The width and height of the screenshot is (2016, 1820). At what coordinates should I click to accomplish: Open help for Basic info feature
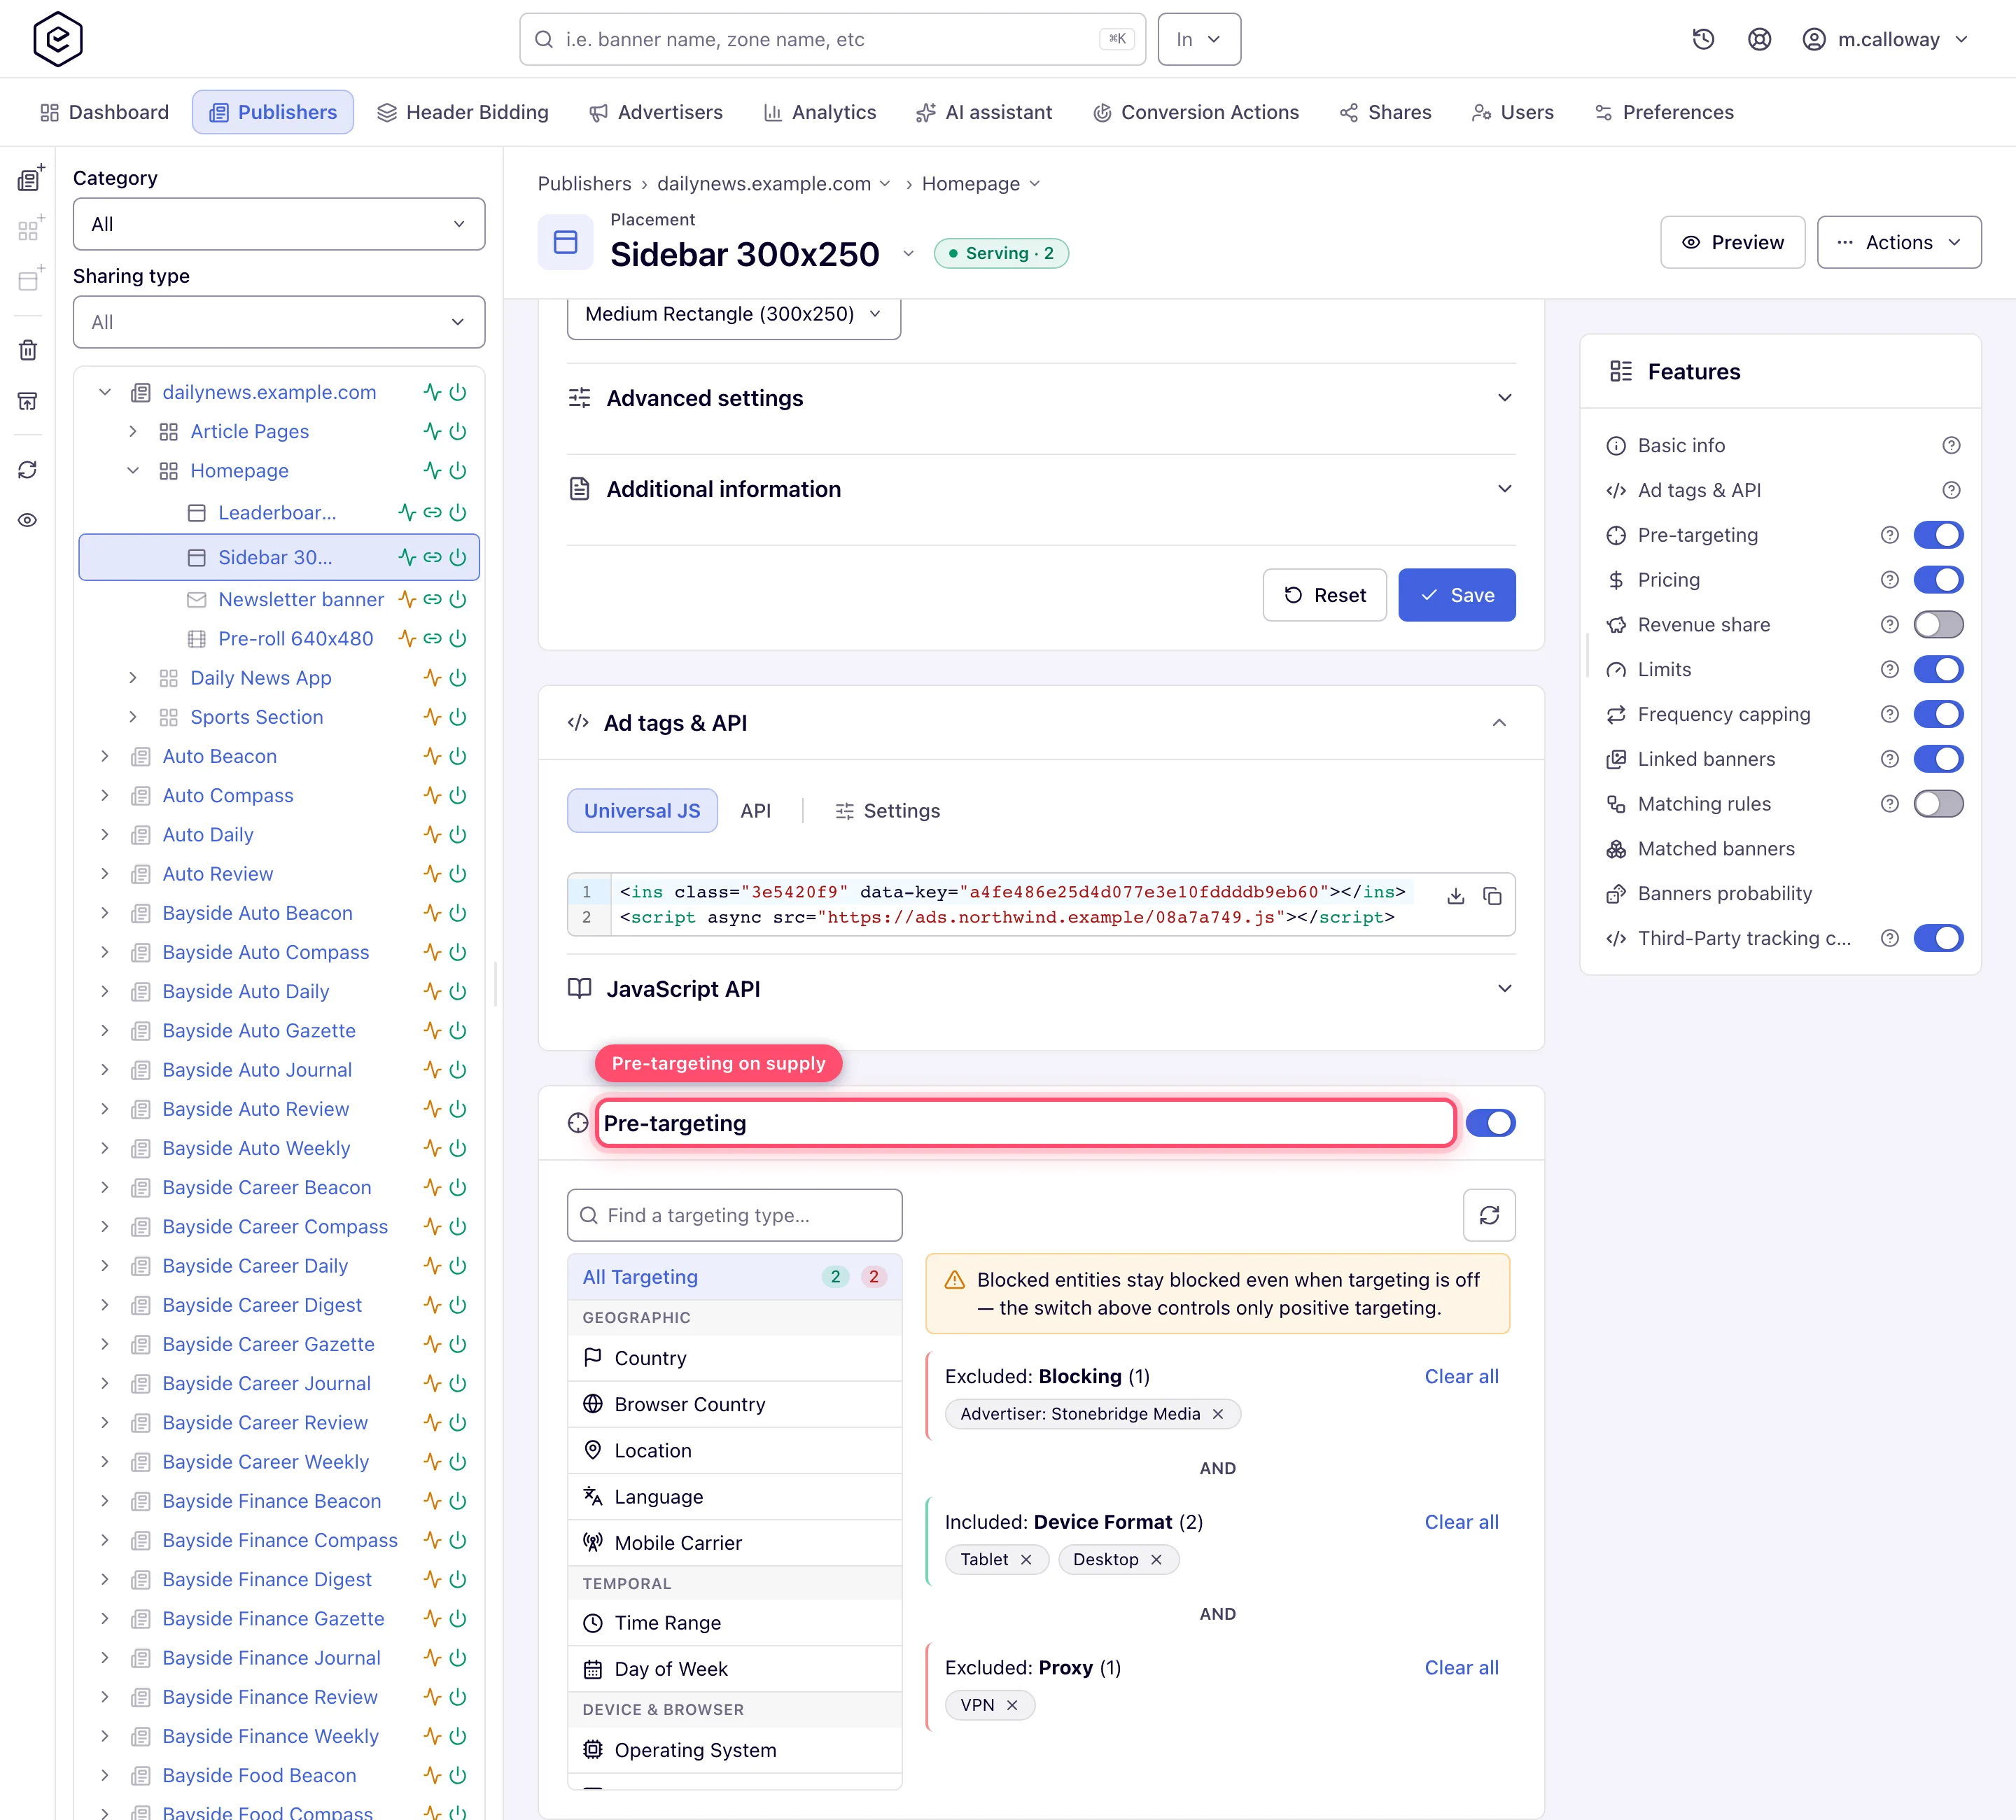pyautogui.click(x=1951, y=445)
